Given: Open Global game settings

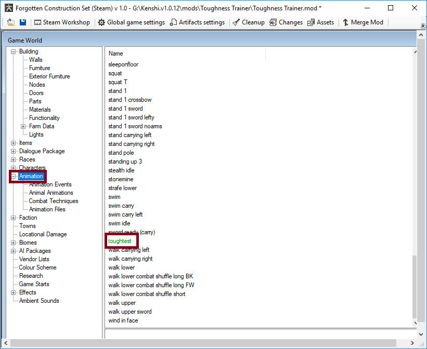Looking at the screenshot, I should [132, 22].
